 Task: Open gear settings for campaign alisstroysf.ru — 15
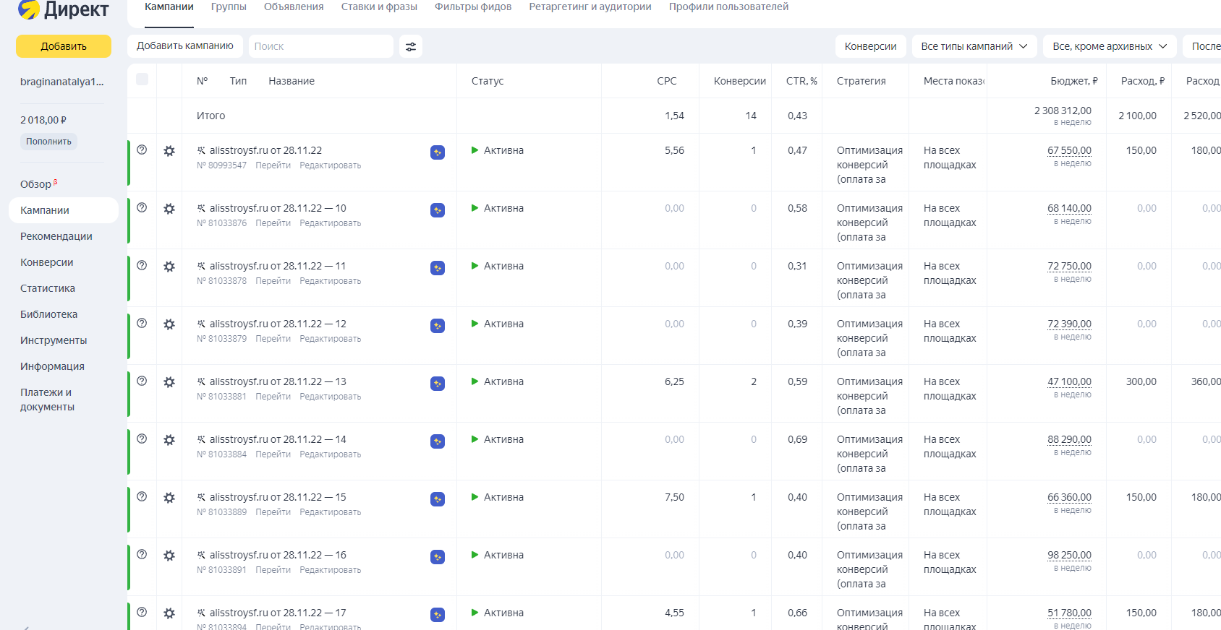169,498
